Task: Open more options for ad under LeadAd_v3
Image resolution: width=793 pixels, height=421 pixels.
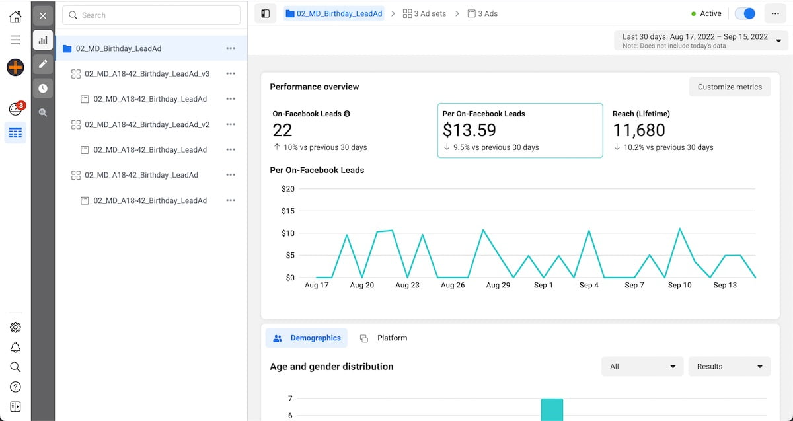Action: (x=231, y=99)
